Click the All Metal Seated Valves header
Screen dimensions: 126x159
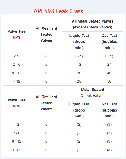[92, 24]
